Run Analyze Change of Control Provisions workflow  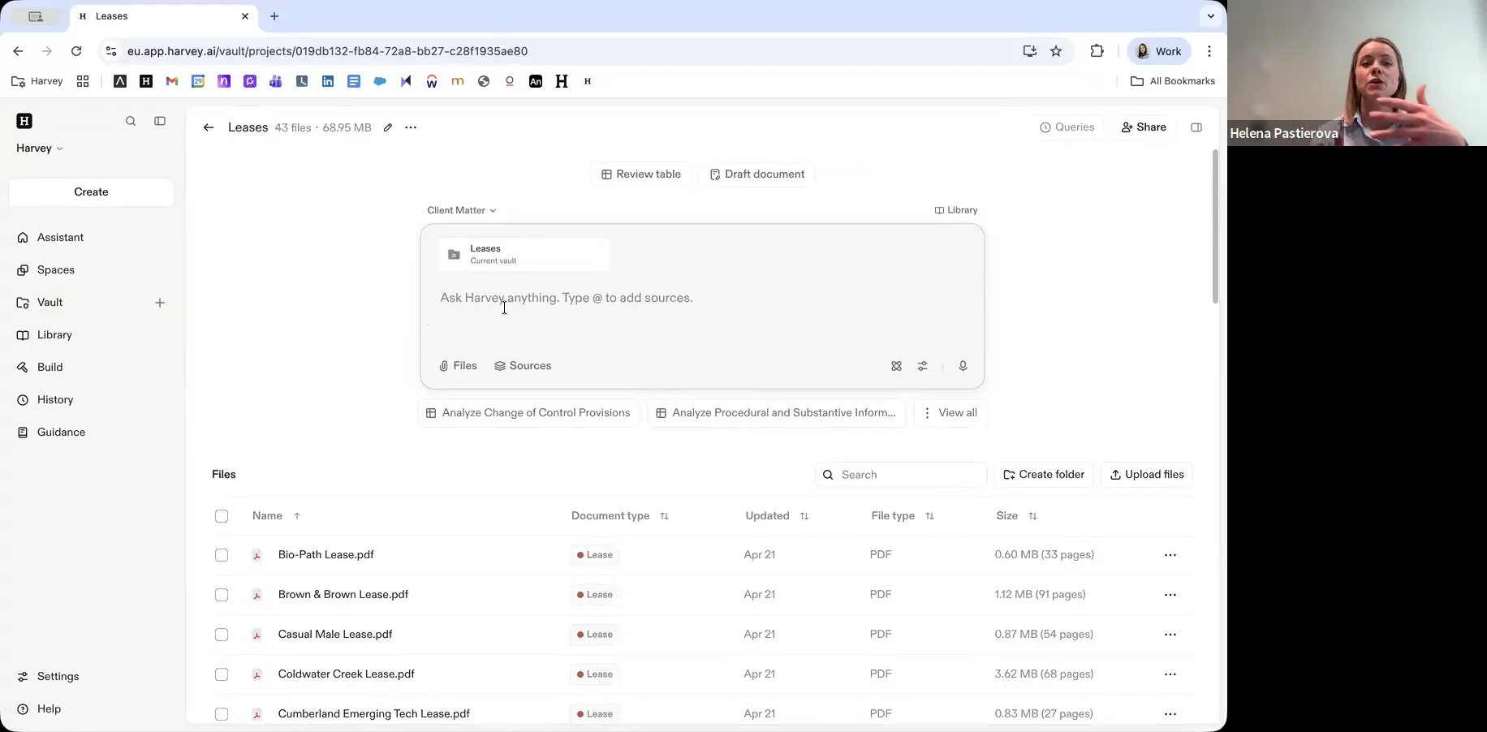click(528, 413)
